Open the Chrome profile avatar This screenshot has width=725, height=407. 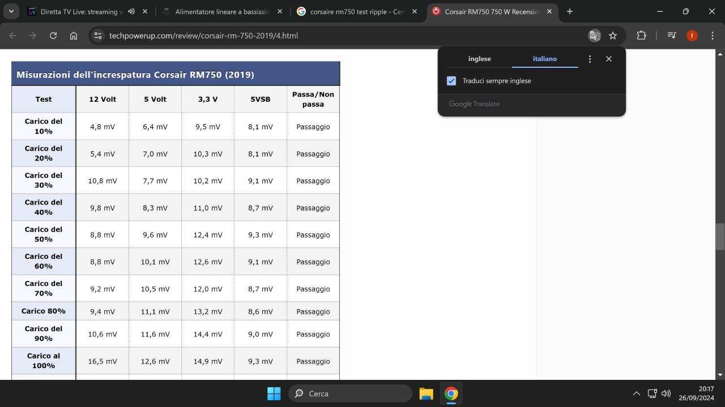[692, 36]
